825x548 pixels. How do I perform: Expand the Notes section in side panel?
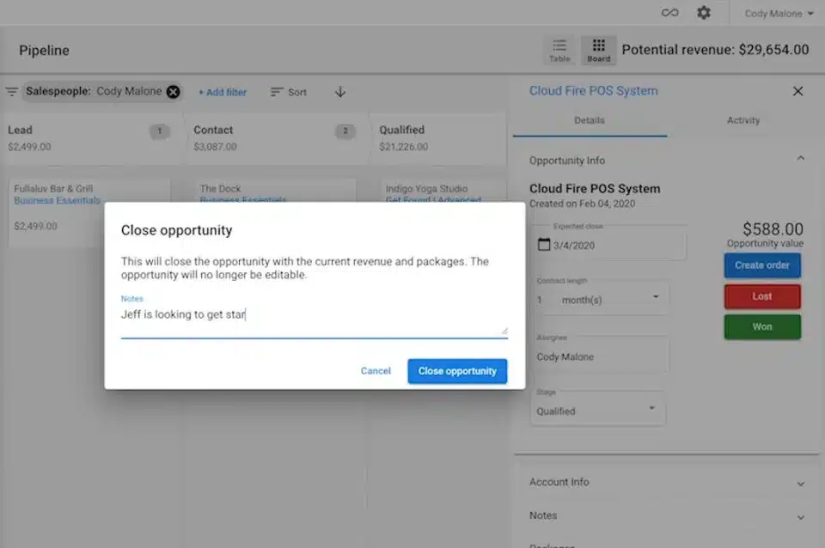pos(800,517)
